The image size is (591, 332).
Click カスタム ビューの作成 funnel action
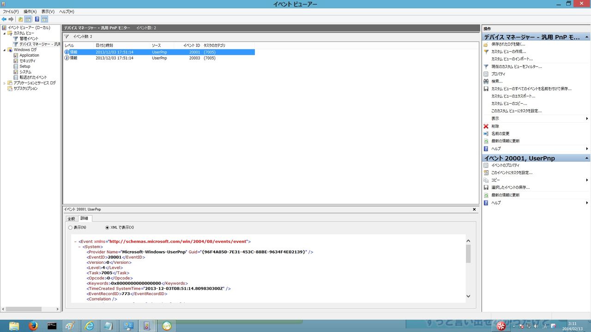point(508,52)
